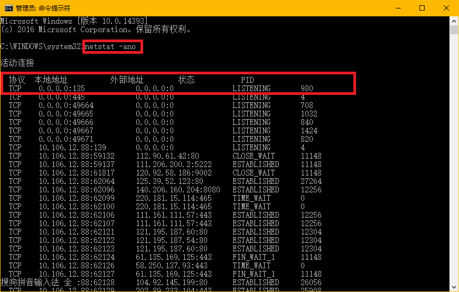This screenshot has height=292, width=459.
Task: Click foreign address 140.206.160.204:8080
Action: 178,190
